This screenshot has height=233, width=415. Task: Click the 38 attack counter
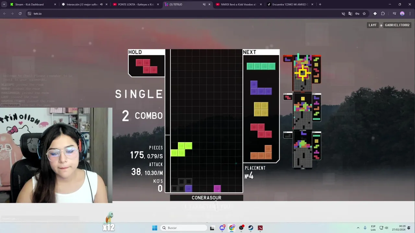pyautogui.click(x=136, y=172)
